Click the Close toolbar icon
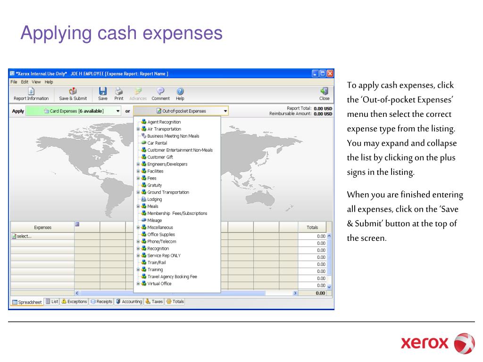Screen dimensions: 483x362 pos(324,94)
